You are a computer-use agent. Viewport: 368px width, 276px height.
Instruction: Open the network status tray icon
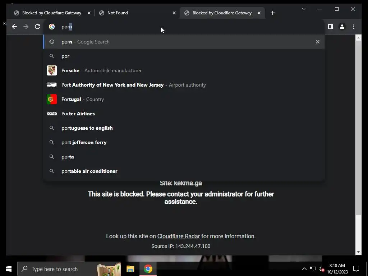(313, 269)
